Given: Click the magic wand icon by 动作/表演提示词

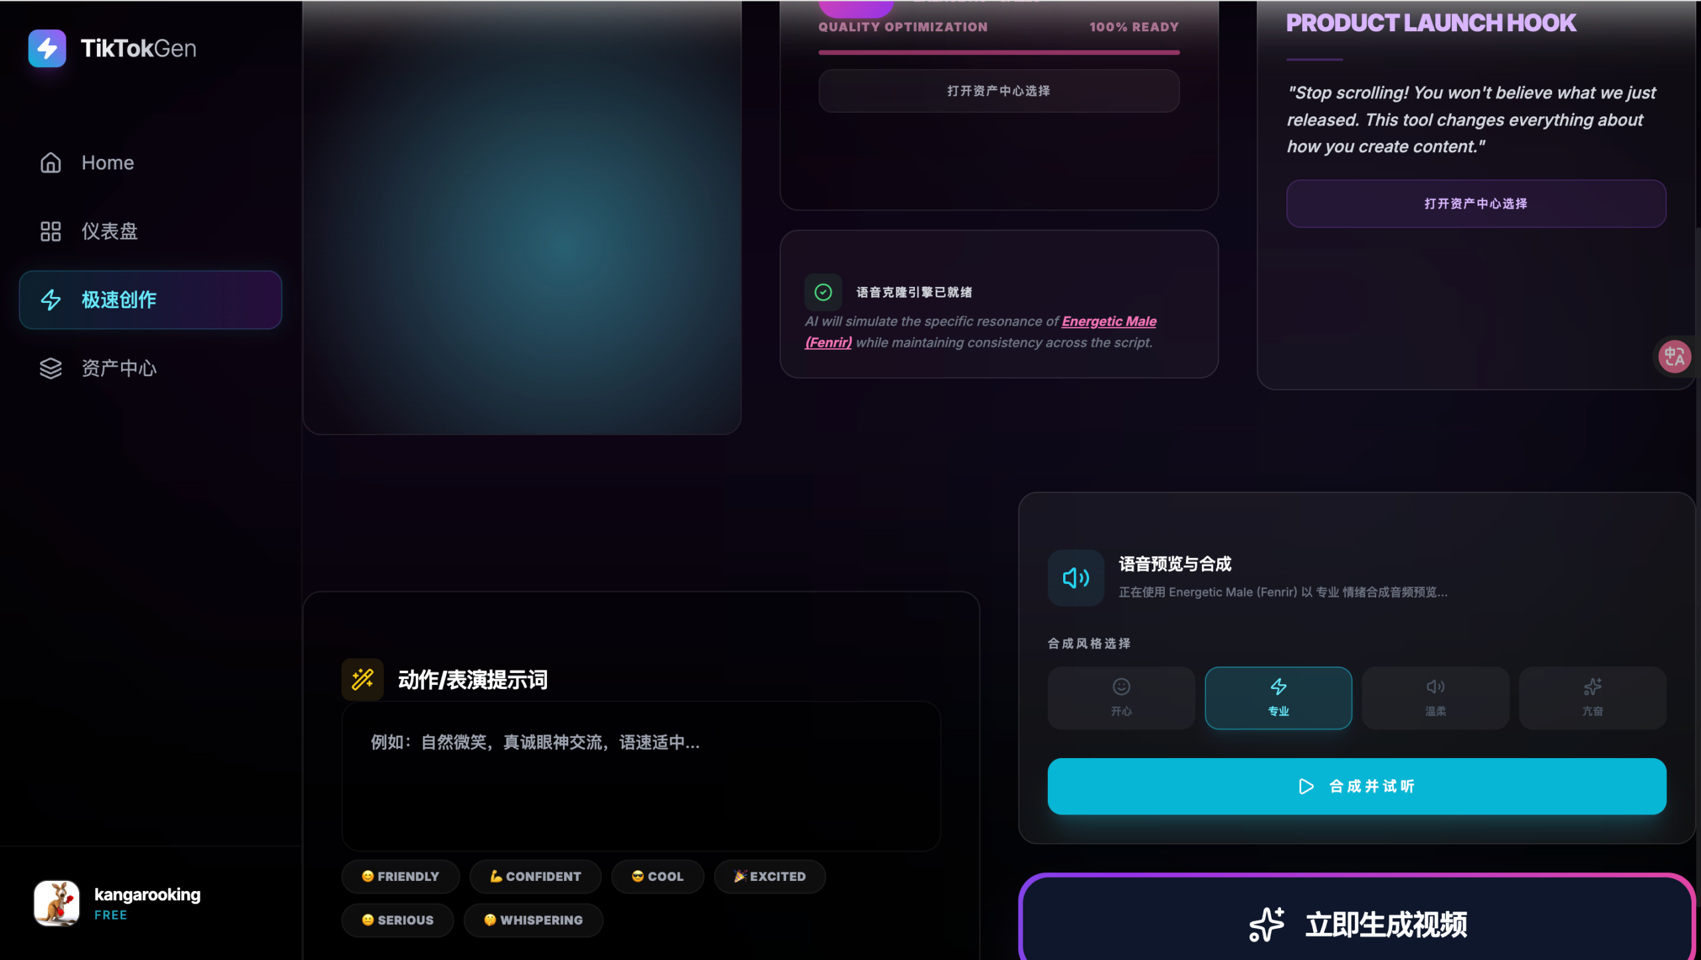Looking at the screenshot, I should (x=363, y=679).
